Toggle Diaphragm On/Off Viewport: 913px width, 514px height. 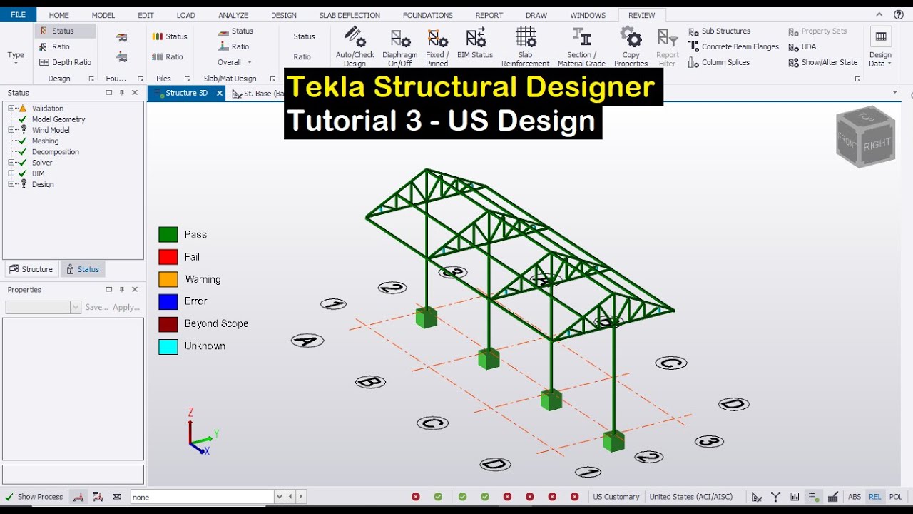(400, 46)
